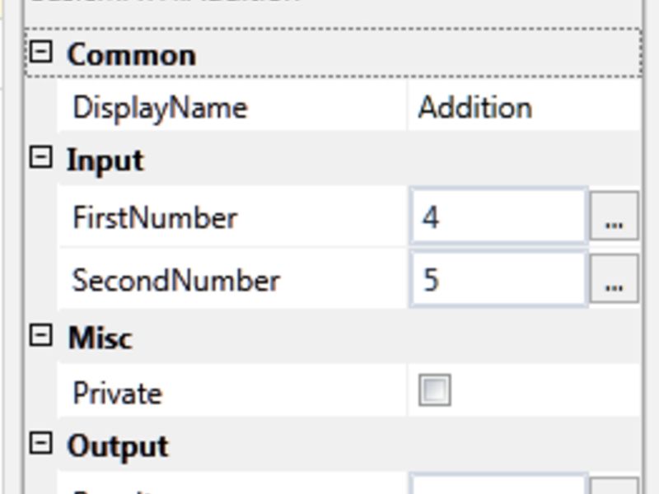
Task: Open expression editor for SecondNumber
Action: 612,280
